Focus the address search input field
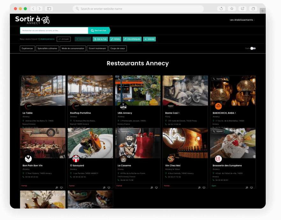281x220 pixels. click(x=54, y=31)
